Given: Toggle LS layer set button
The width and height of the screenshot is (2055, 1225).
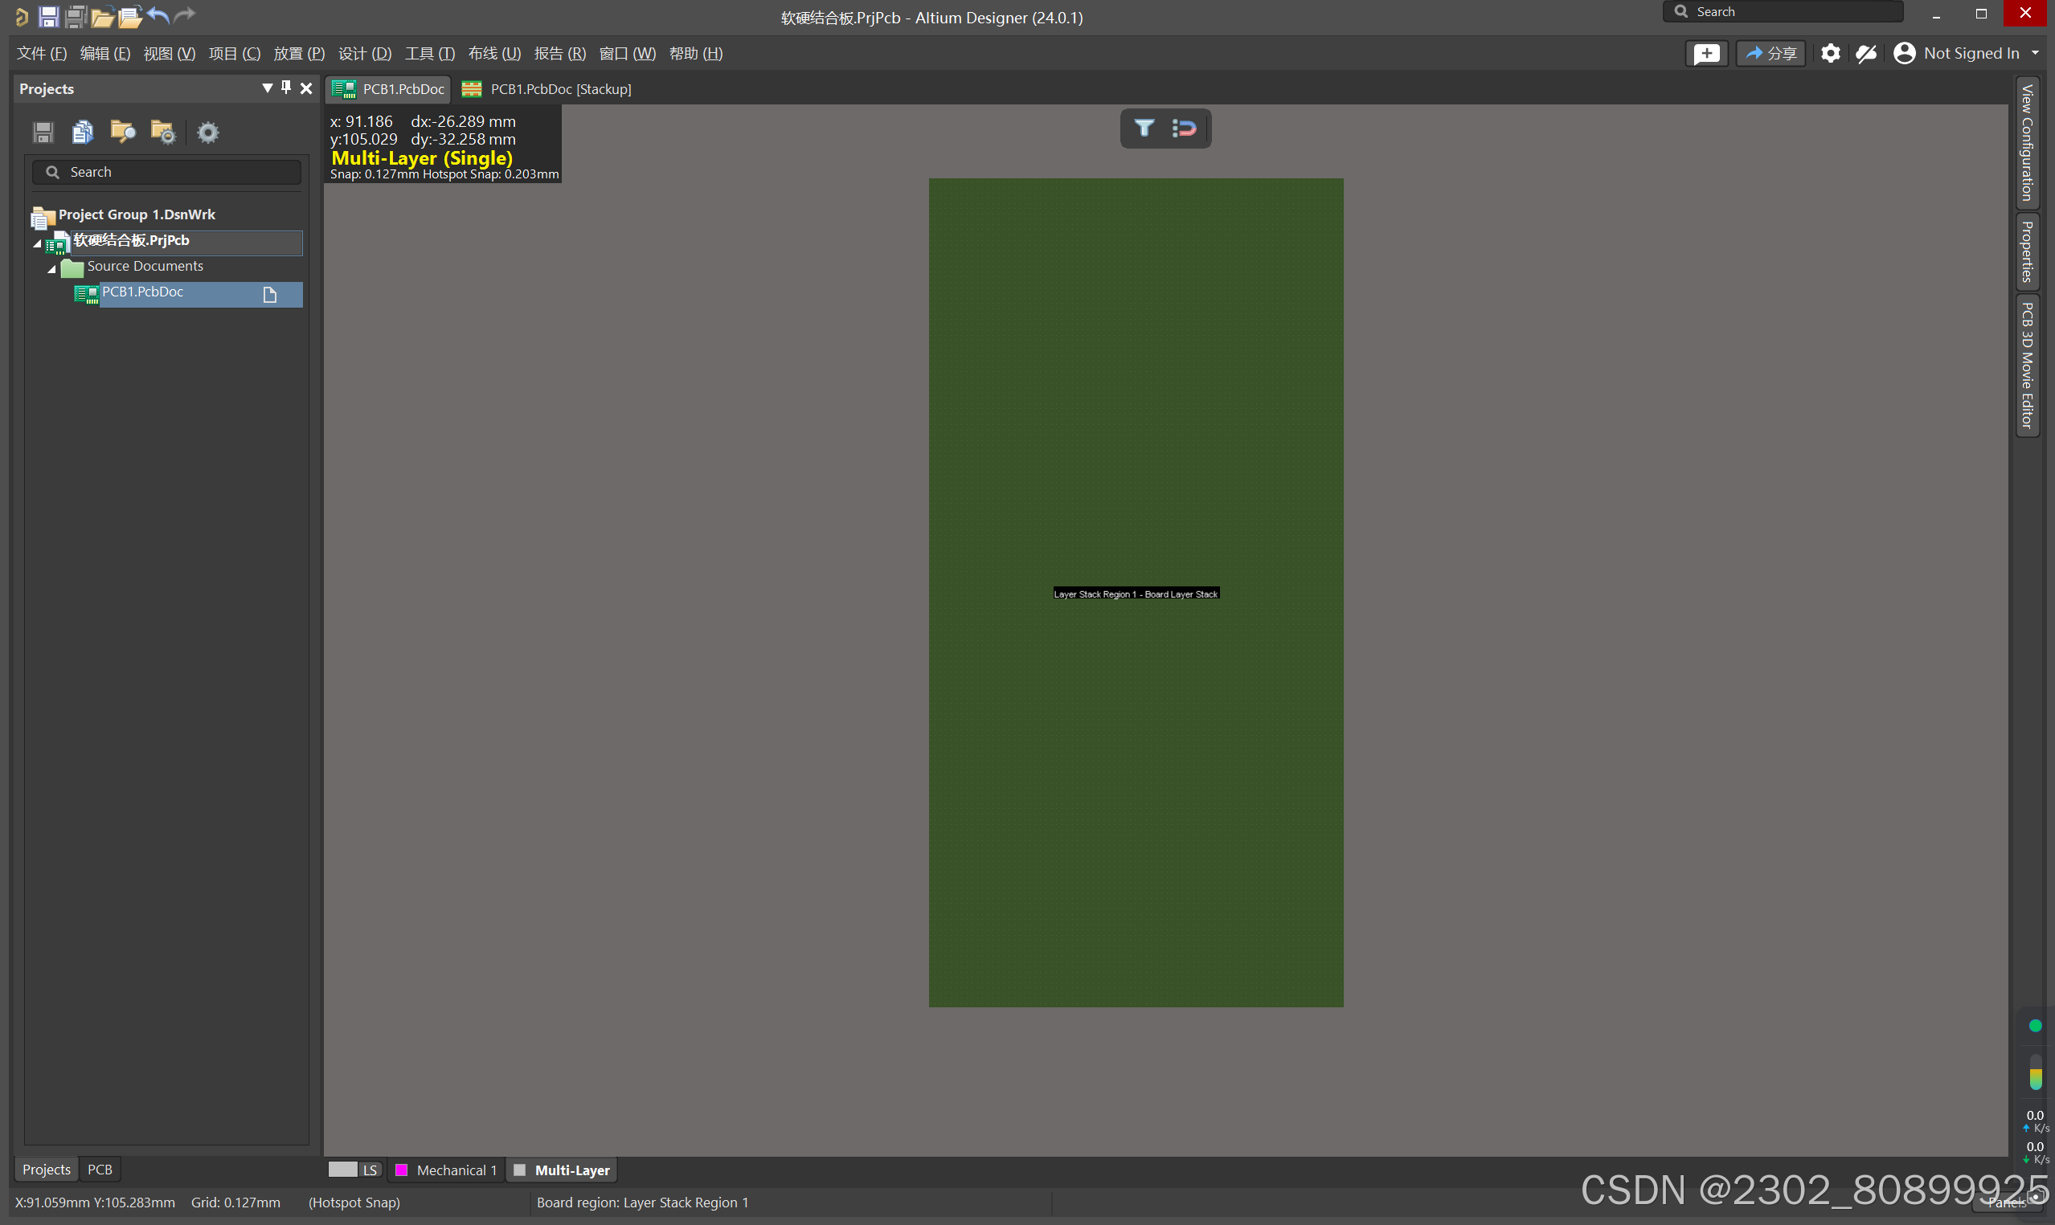Looking at the screenshot, I should pos(369,1170).
